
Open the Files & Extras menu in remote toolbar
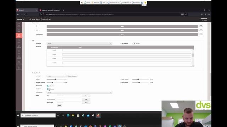pos(125,2)
